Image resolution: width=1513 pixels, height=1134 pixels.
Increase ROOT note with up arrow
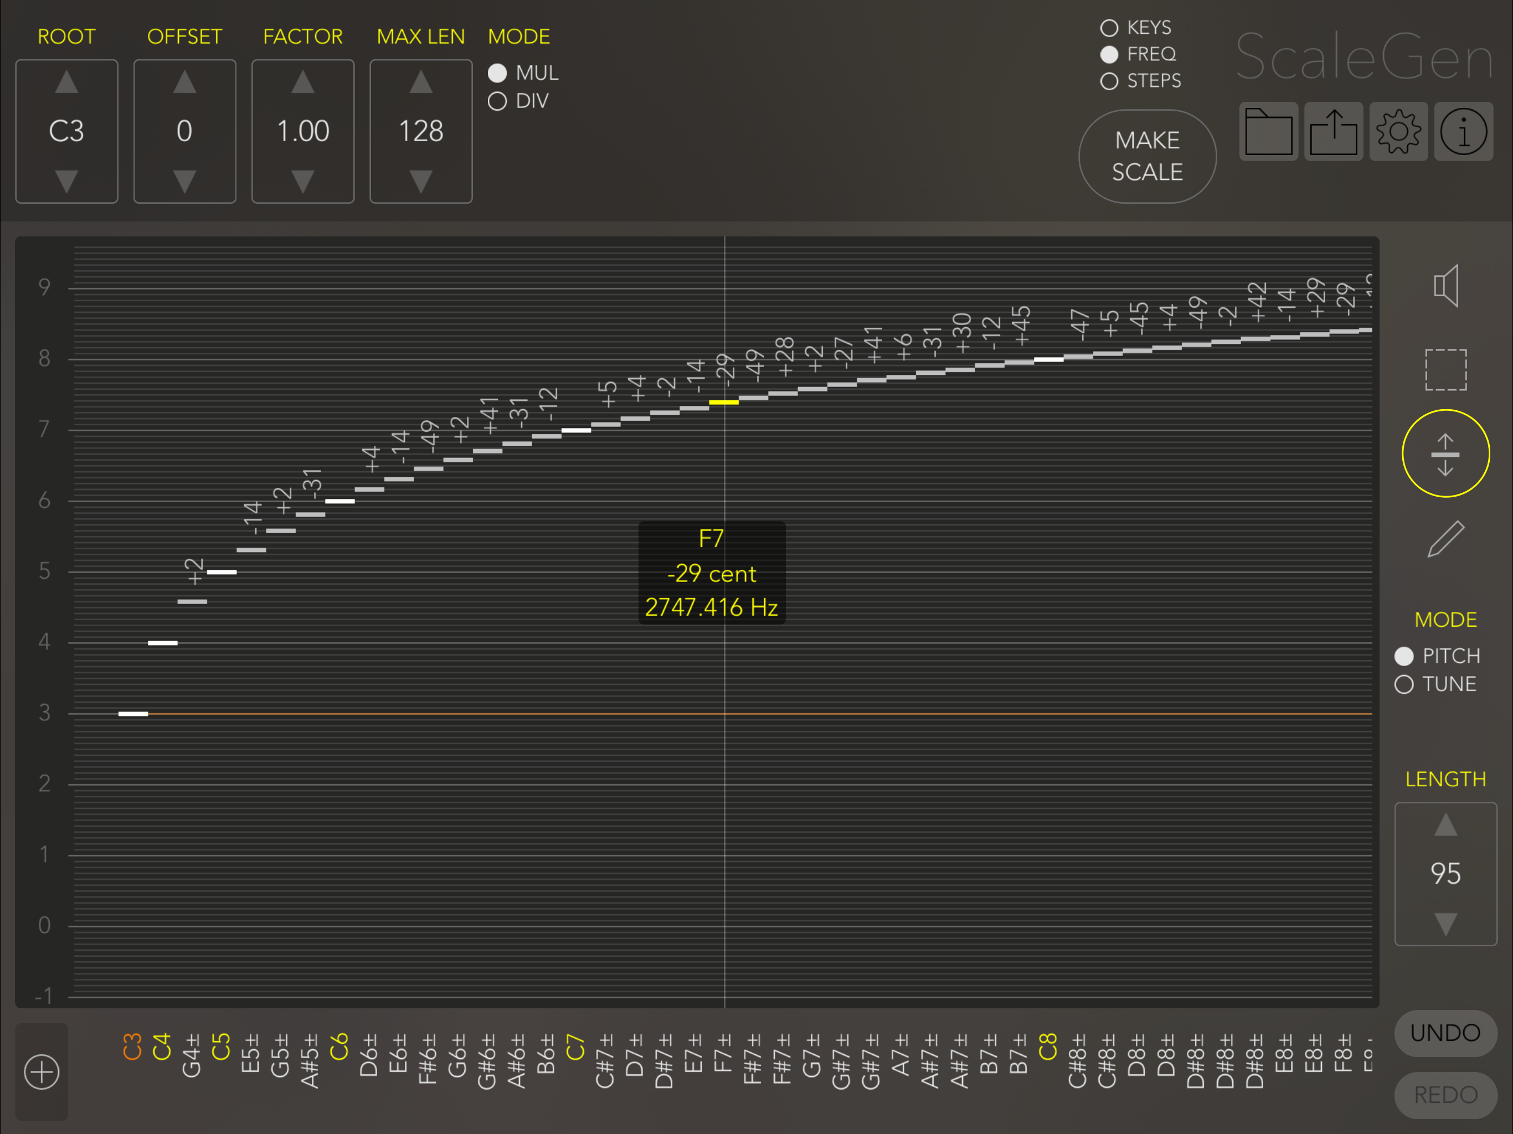coord(66,83)
